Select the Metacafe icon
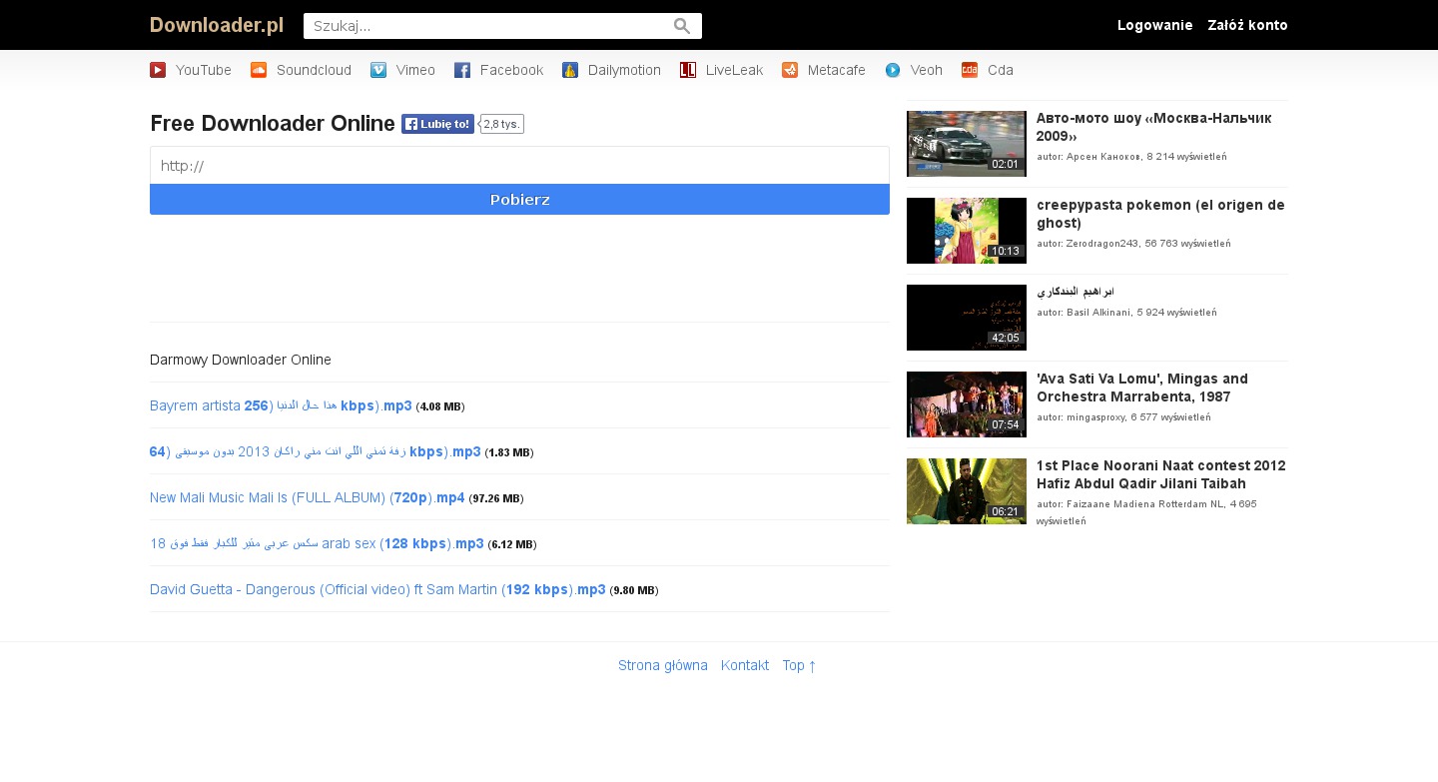The image size is (1438, 782). coord(790,70)
